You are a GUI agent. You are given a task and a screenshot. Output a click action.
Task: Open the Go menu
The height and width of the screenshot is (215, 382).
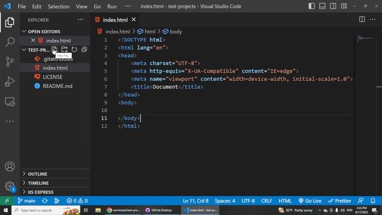pos(97,7)
